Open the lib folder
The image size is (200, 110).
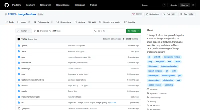[22, 102]
